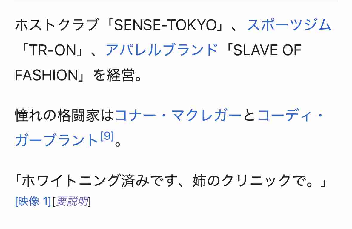Viewport: 352px width, 229px height.
Task: Open the アパレルブランド link
Action: click(x=162, y=50)
